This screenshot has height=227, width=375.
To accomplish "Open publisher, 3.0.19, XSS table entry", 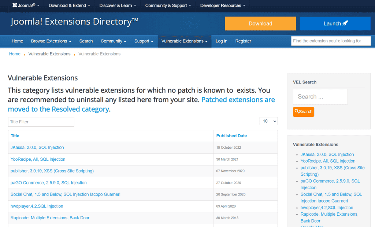I will pos(52,171).
